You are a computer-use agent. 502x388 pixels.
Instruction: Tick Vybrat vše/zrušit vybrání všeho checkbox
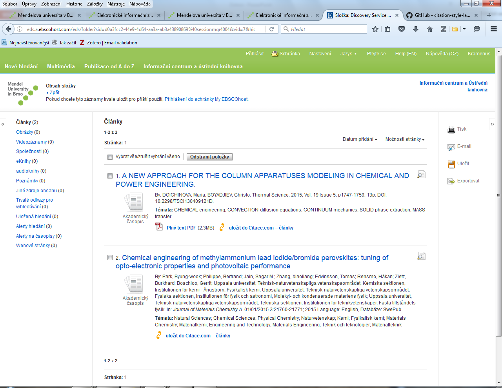[110, 157]
